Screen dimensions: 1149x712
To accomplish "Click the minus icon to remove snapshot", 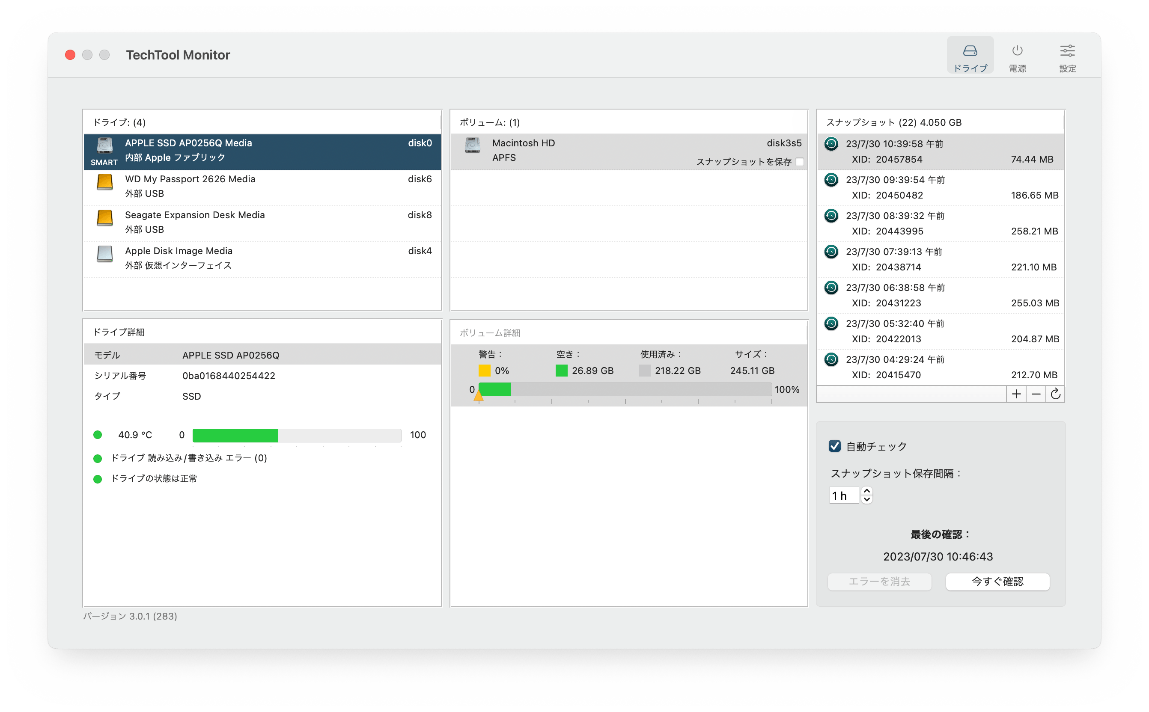I will pos(1036,394).
